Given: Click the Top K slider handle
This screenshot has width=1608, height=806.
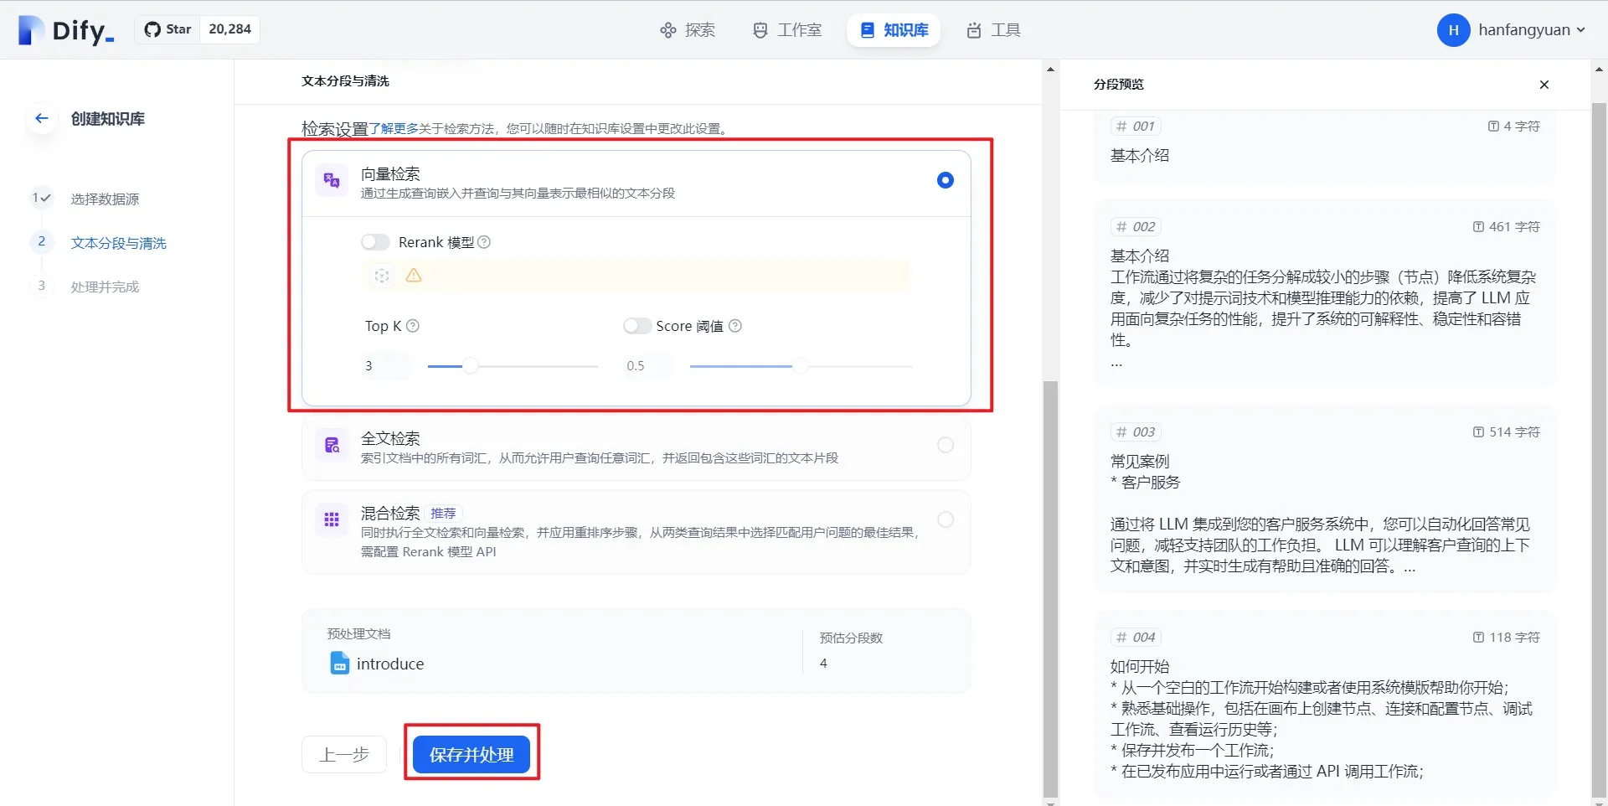Looking at the screenshot, I should [472, 366].
